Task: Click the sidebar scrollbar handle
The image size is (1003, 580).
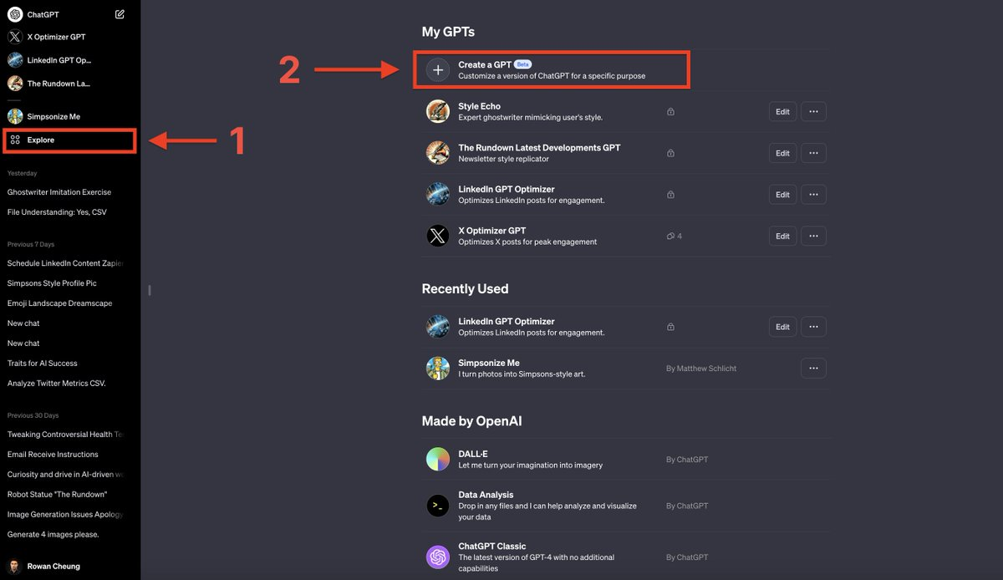Action: coord(149,291)
